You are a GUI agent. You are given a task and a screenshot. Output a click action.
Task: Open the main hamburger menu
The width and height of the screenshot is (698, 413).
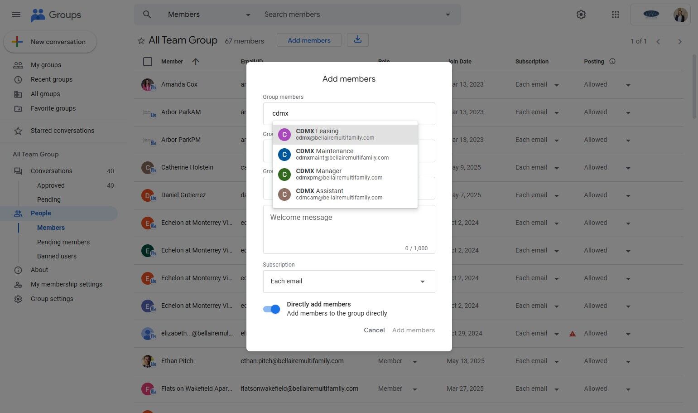pos(16,15)
